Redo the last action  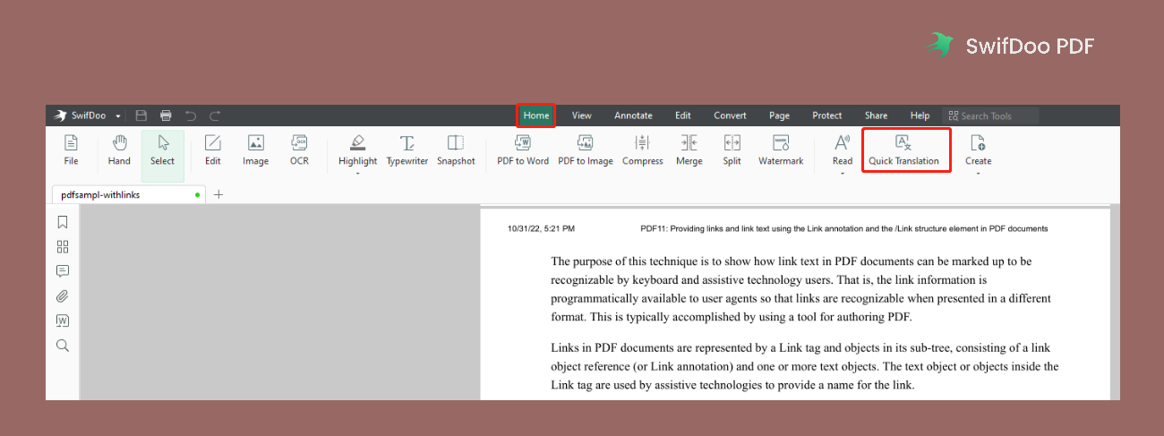[215, 115]
